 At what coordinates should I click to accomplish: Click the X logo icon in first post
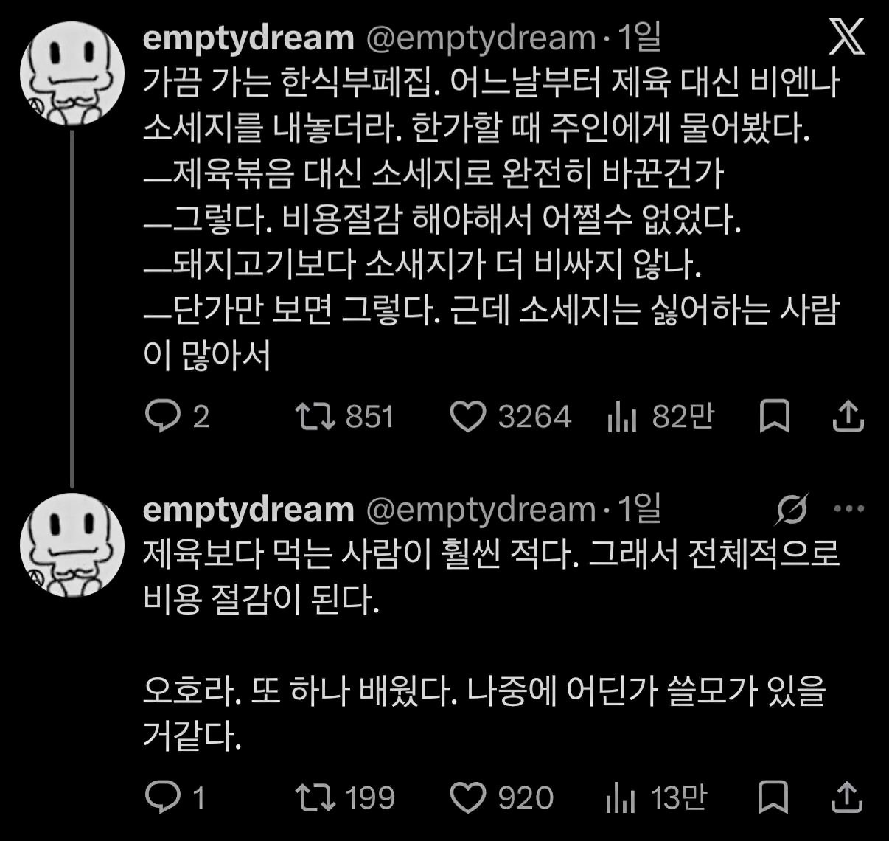point(846,37)
